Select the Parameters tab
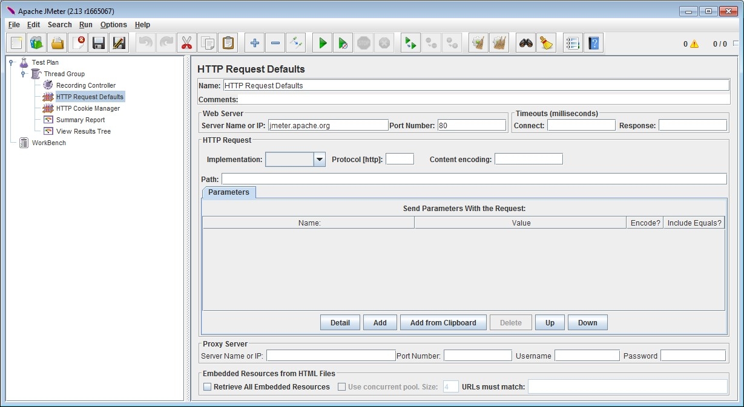The image size is (744, 407). click(229, 192)
